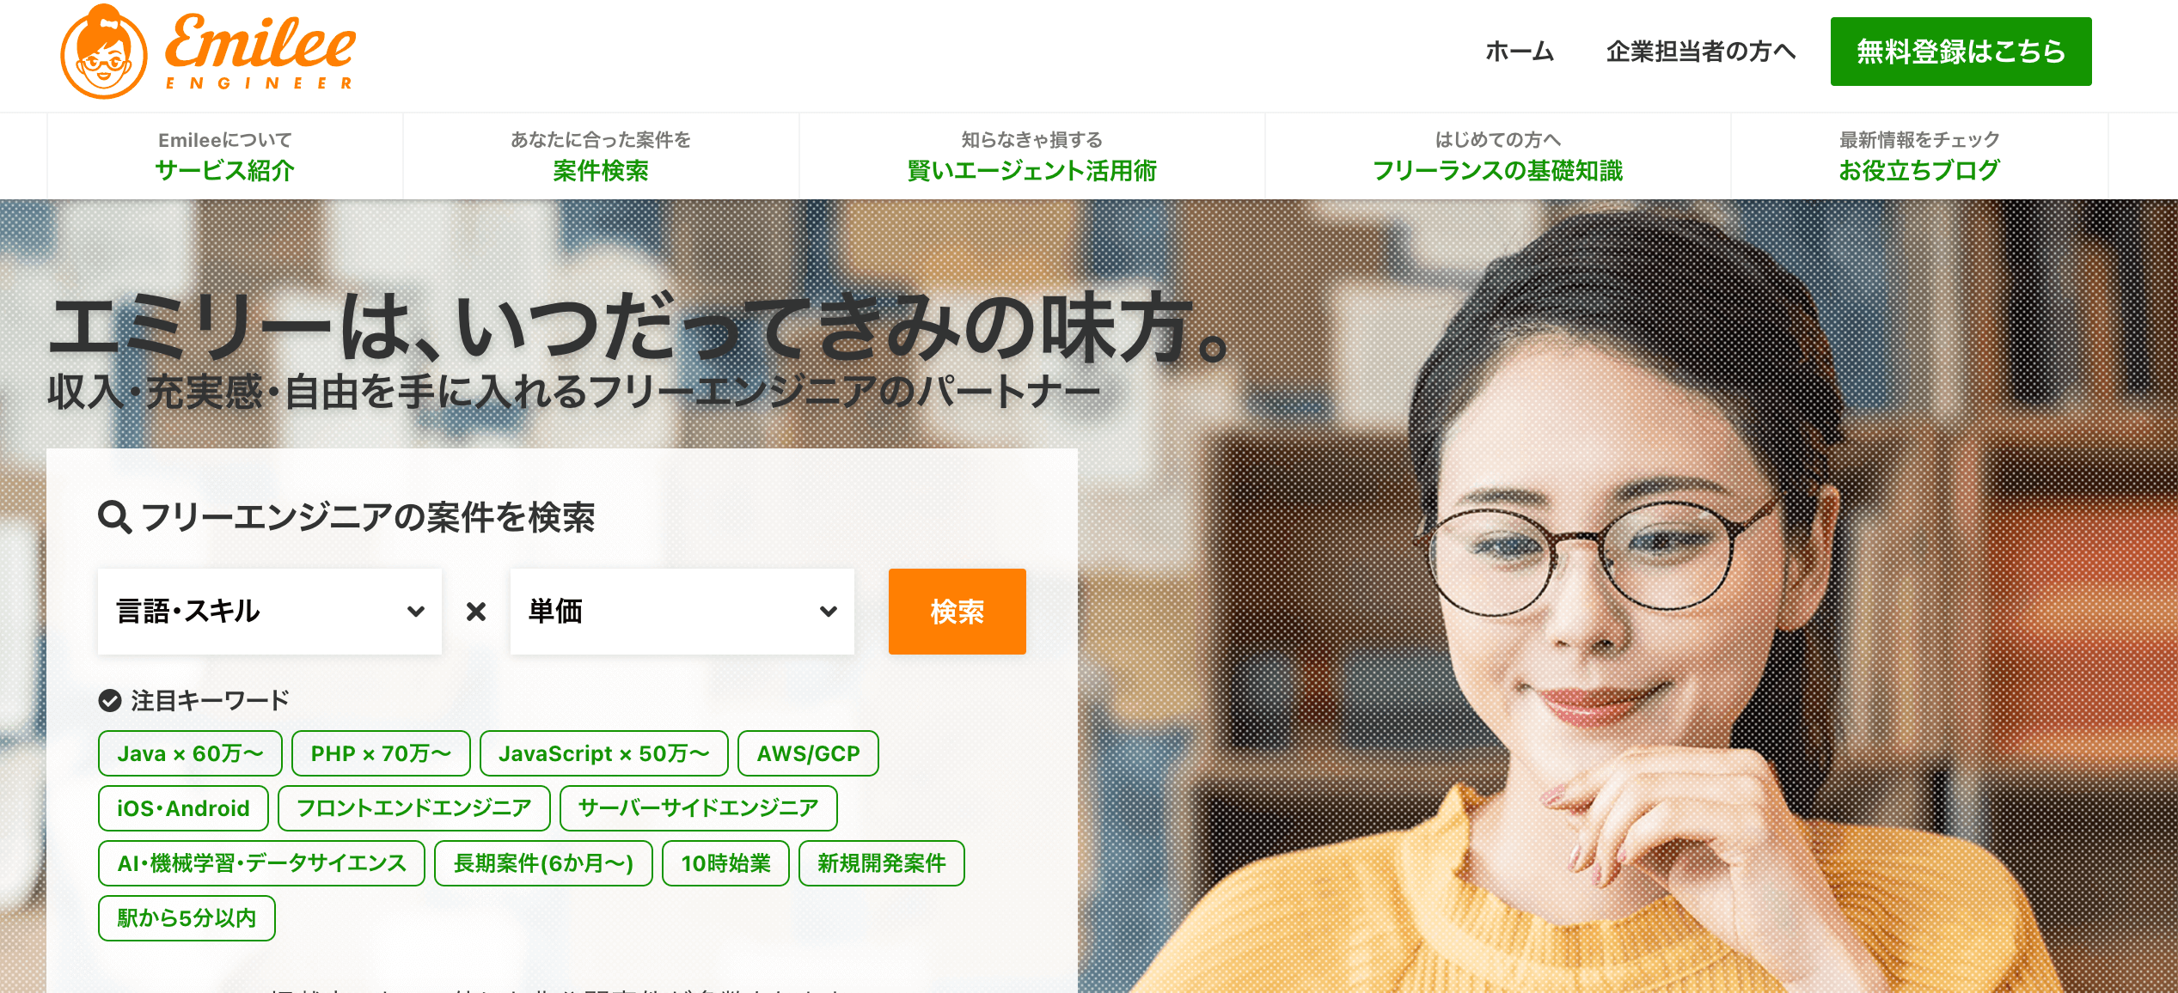Viewport: 2178px width, 993px height.
Task: Click the orange 検索 button
Action: (957, 612)
